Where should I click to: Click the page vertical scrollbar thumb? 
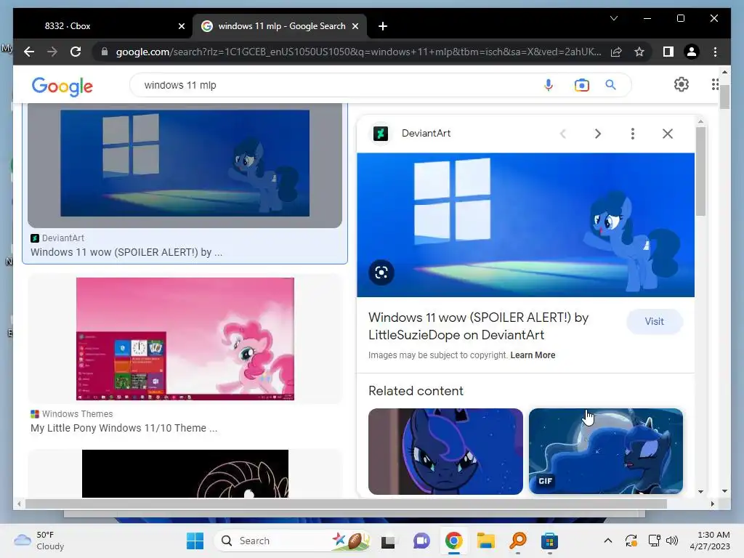pos(724,97)
